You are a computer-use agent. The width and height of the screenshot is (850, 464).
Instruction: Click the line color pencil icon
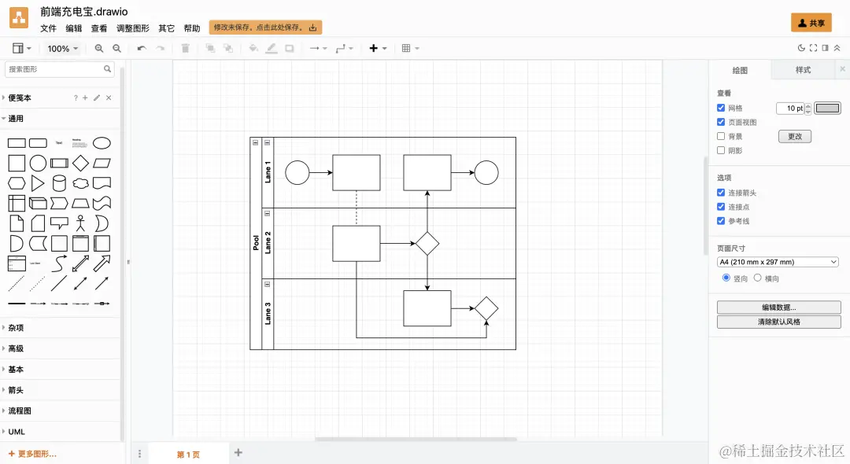(x=272, y=48)
